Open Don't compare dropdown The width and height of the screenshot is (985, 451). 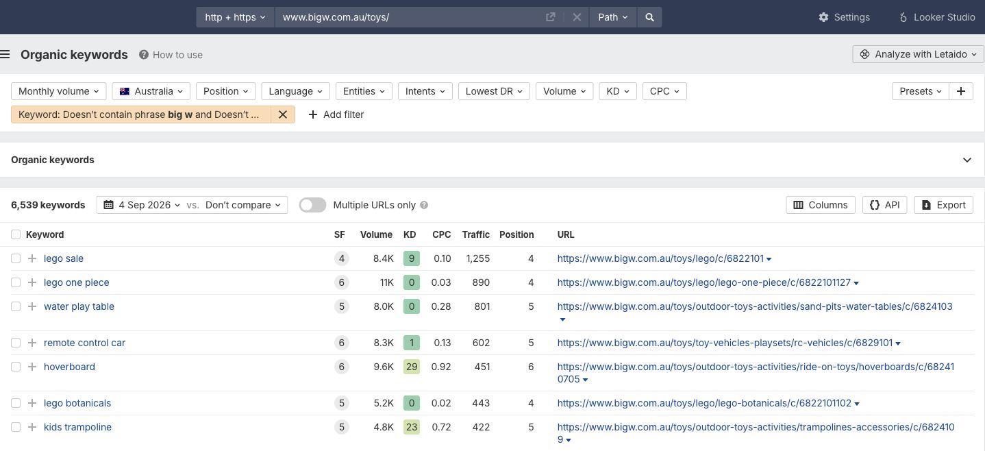tap(243, 205)
